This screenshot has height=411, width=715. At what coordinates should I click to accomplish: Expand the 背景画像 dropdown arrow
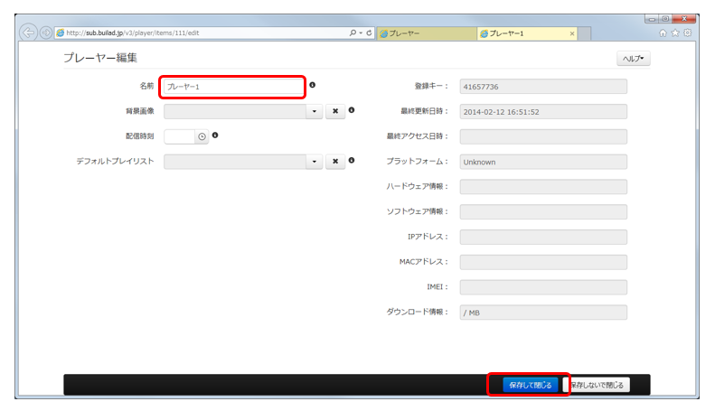315,111
